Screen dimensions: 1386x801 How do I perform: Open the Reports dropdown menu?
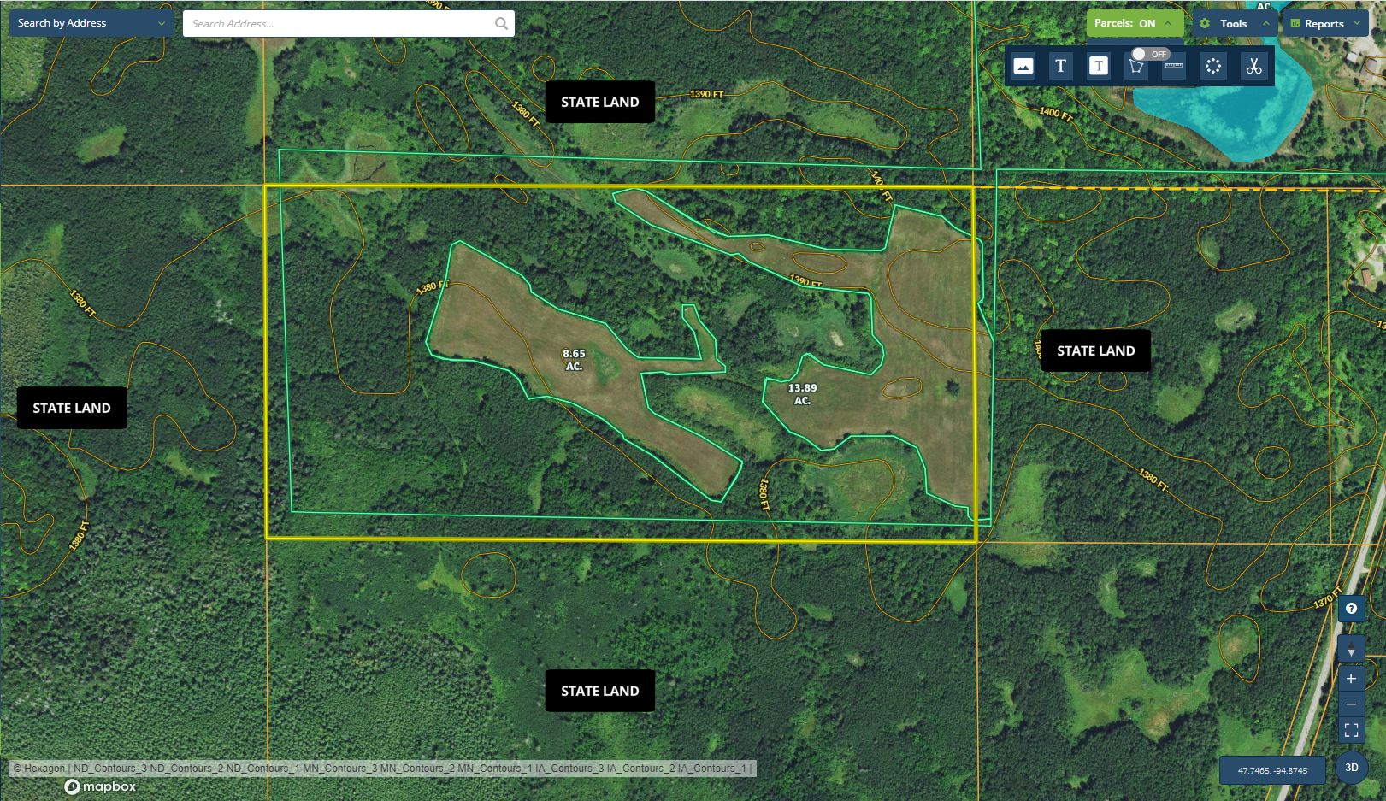pos(1325,24)
